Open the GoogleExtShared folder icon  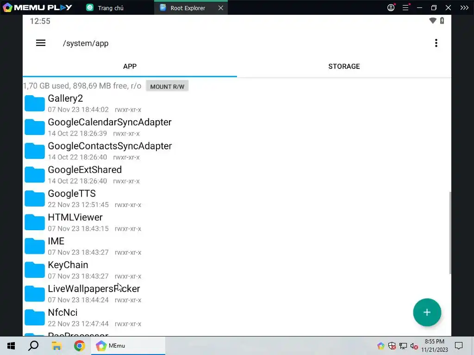click(34, 175)
